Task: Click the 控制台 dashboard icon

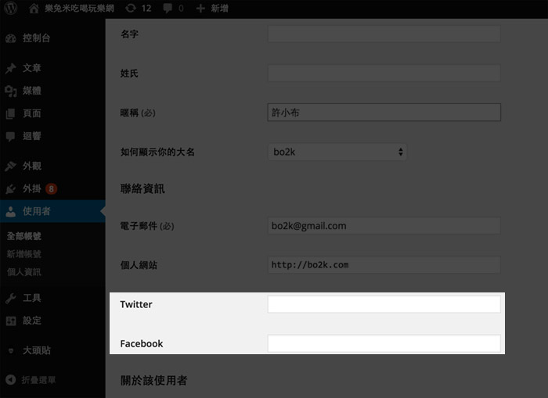Action: pyautogui.click(x=11, y=38)
